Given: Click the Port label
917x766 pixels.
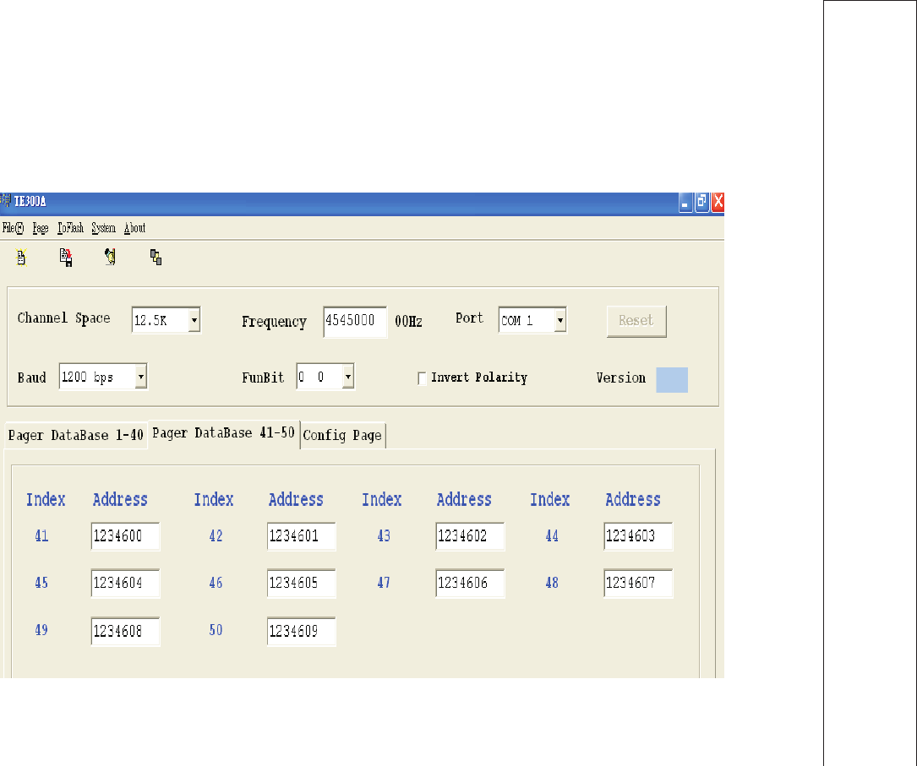Looking at the screenshot, I should (470, 318).
